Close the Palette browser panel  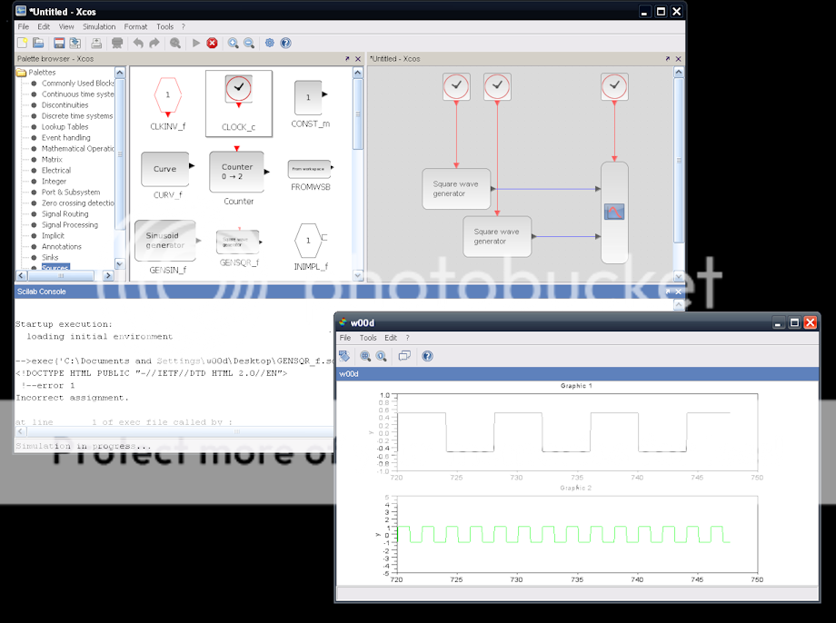click(x=358, y=59)
